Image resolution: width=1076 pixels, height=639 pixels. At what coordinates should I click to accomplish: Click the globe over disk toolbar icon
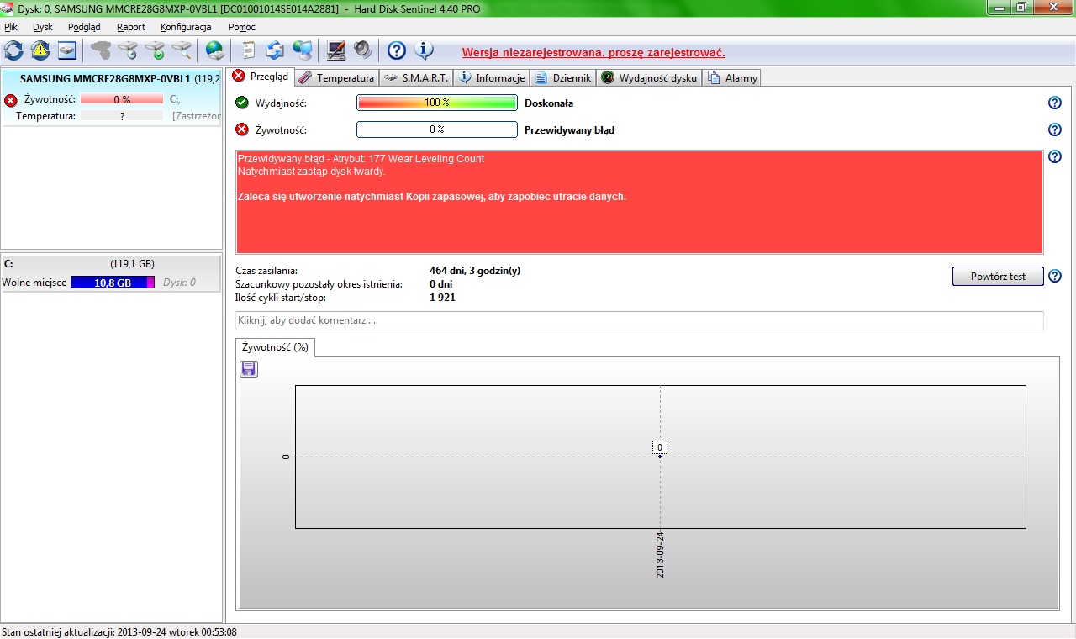coord(215,50)
